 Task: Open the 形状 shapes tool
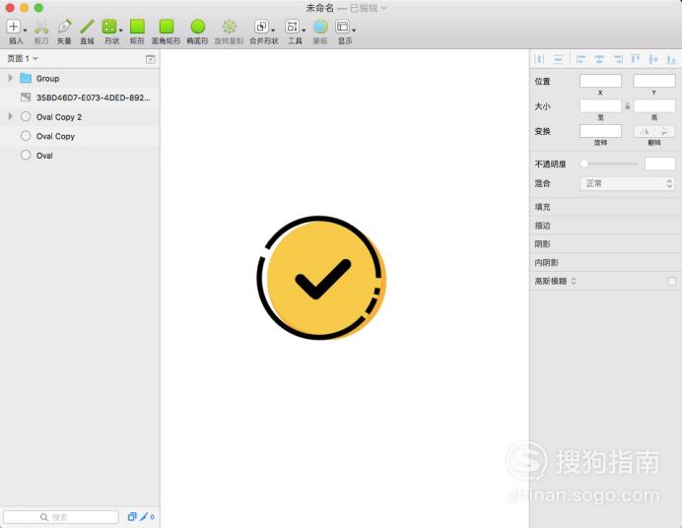click(x=108, y=27)
